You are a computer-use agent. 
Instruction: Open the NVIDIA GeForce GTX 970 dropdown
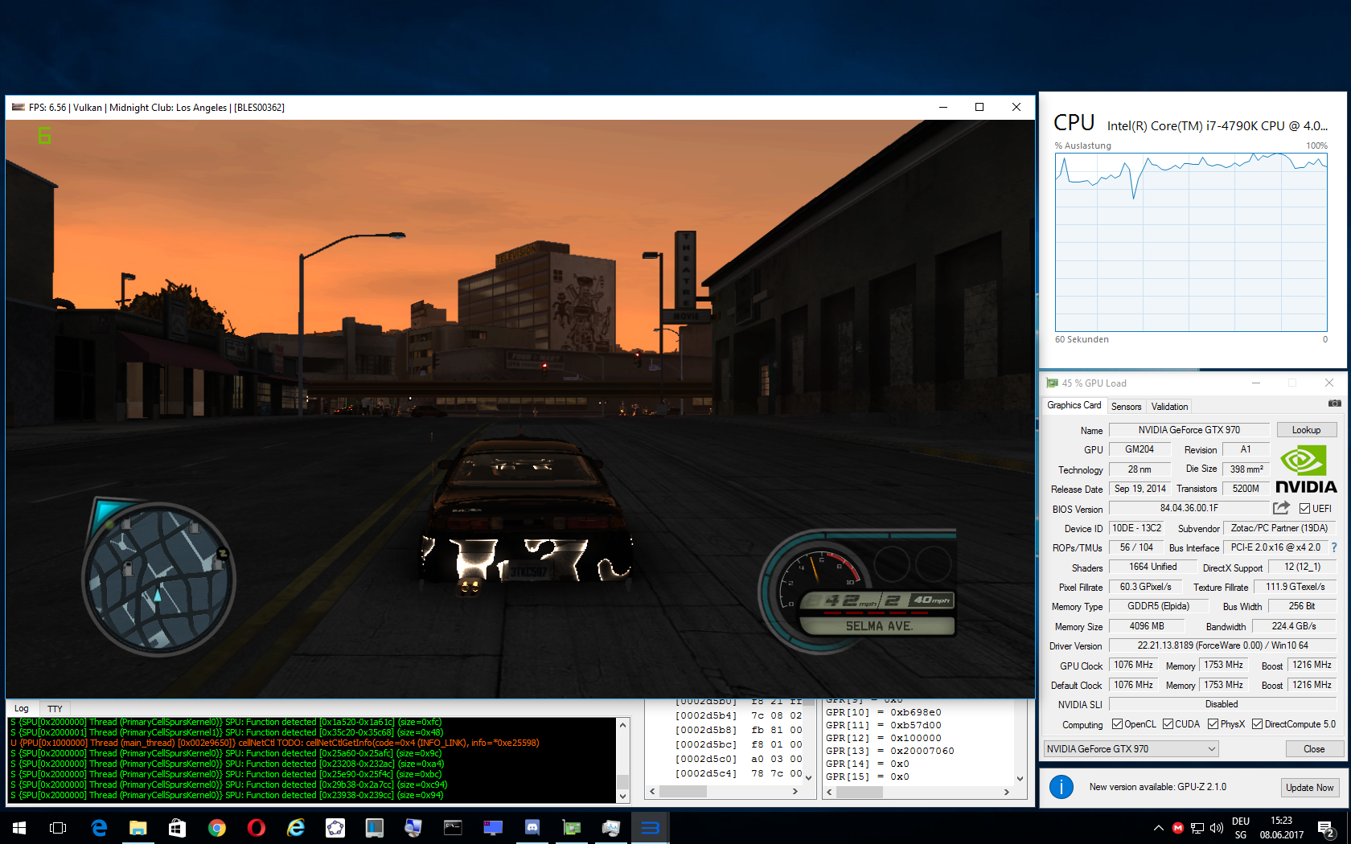tap(1131, 749)
